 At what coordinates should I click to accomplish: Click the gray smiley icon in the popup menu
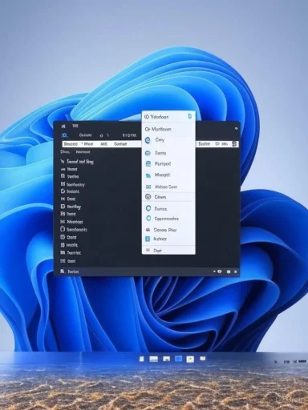point(148,197)
